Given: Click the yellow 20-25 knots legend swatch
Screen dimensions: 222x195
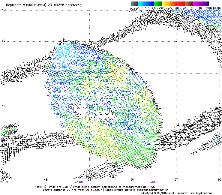Looking at the screenshot, I should click(166, 4).
